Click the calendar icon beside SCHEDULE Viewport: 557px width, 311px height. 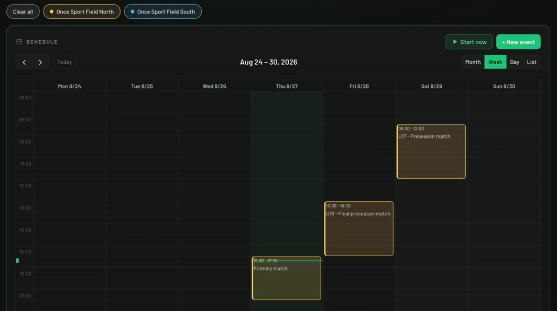tap(19, 42)
